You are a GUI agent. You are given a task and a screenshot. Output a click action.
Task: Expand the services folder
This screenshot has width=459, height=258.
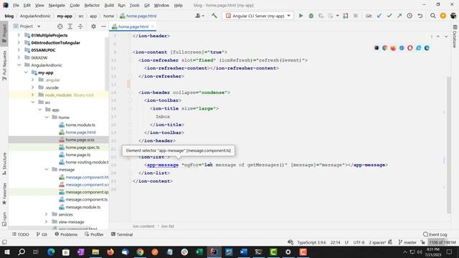click(x=46, y=214)
